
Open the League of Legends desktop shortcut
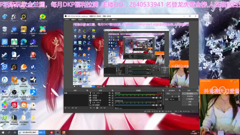14,120
